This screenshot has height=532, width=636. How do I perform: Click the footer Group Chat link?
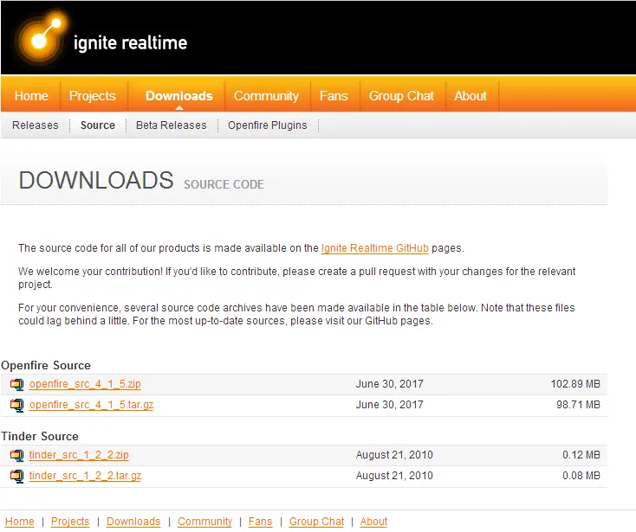(x=317, y=522)
